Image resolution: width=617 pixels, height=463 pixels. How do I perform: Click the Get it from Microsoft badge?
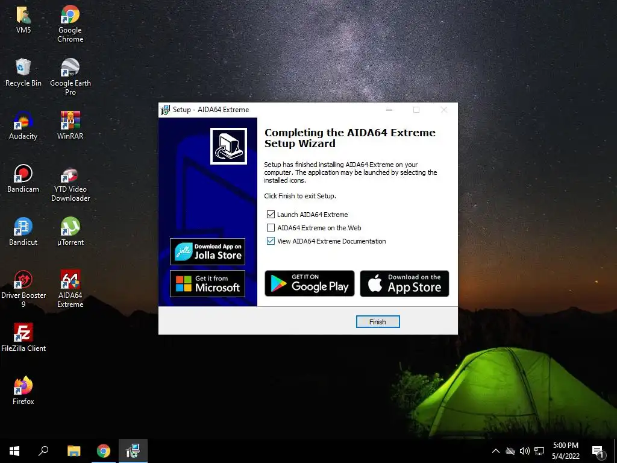(x=207, y=283)
